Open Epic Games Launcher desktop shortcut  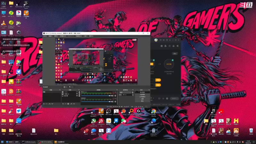(213, 112)
